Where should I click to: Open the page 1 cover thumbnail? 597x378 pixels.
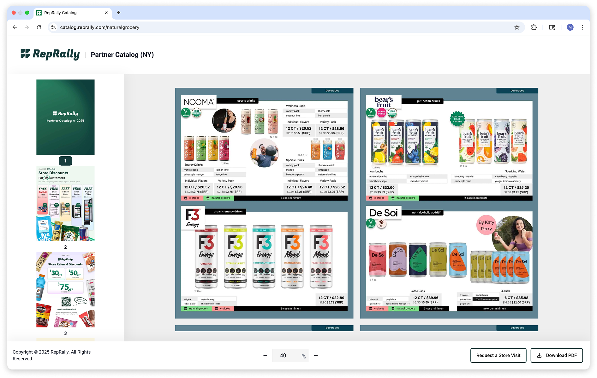[x=65, y=117]
